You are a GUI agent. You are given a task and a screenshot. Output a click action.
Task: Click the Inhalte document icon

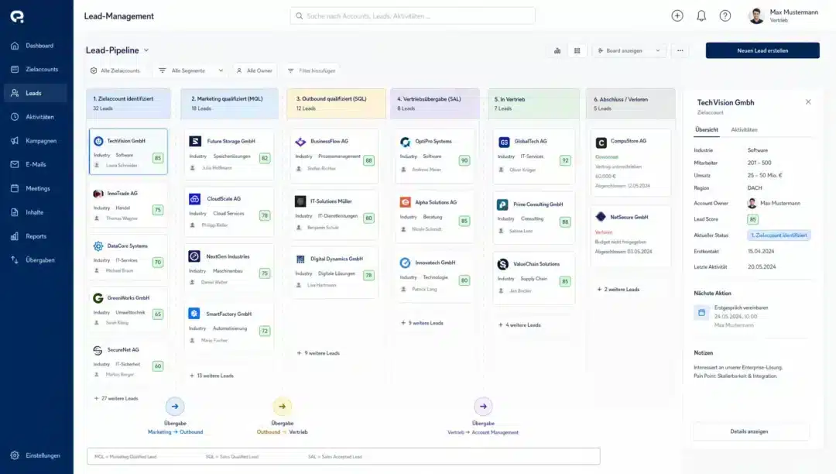coord(15,212)
